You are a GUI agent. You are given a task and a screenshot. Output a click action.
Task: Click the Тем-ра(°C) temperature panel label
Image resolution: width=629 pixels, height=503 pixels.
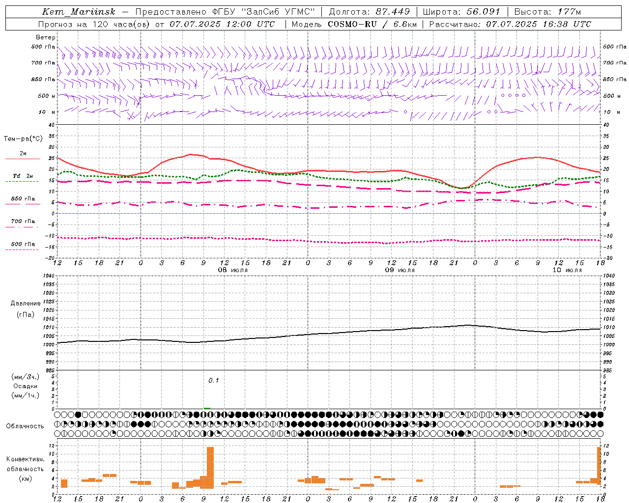[x=23, y=139]
